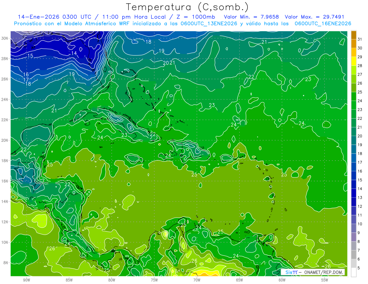Click the "8N" latitude axis label
The height and width of the screenshot is (284, 368).
6,263
